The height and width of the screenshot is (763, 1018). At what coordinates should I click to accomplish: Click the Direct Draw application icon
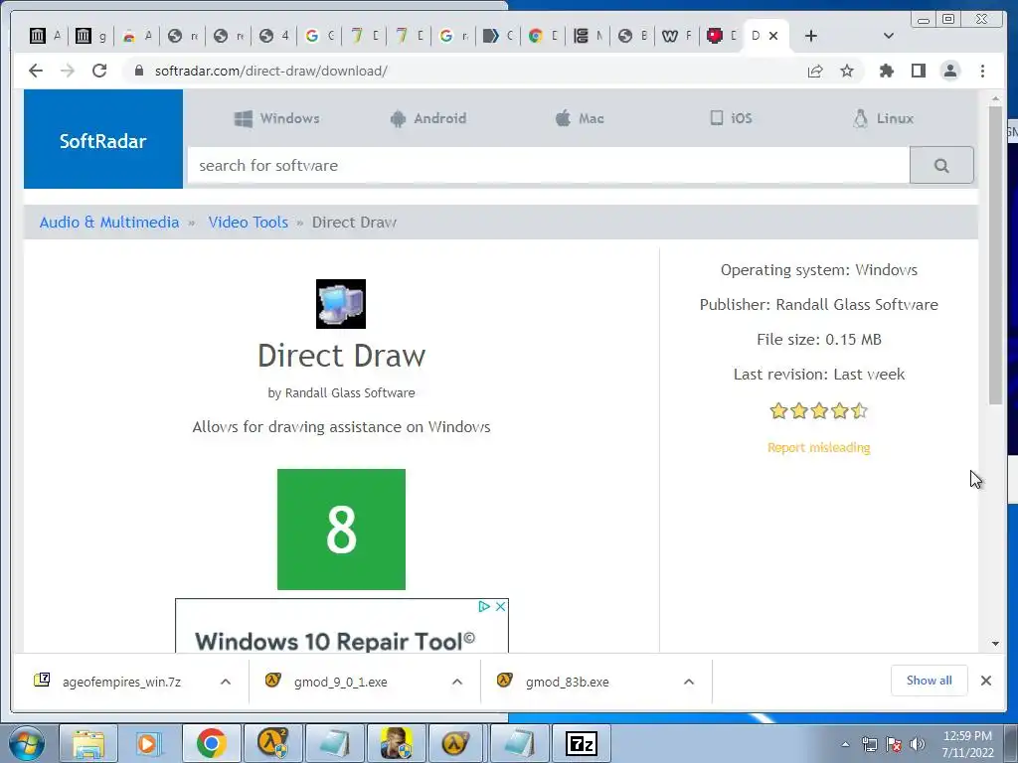[341, 304]
